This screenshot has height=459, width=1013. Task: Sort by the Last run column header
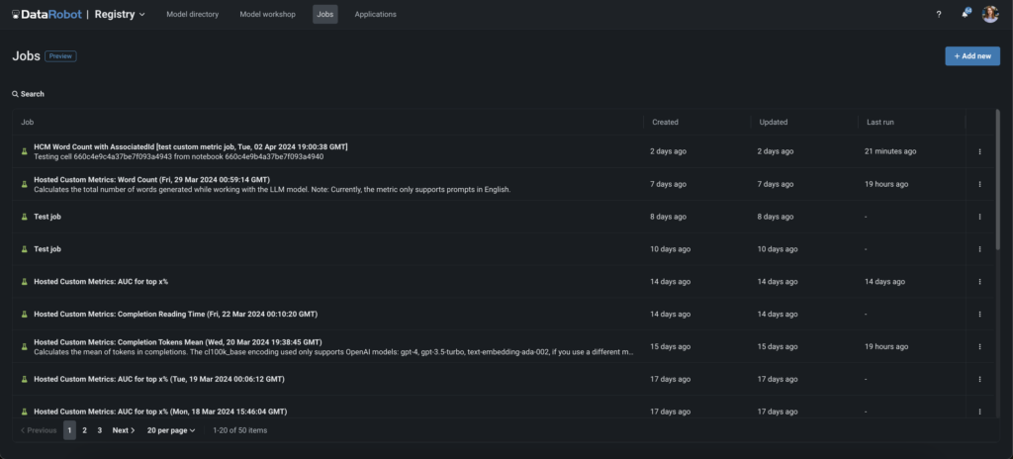click(879, 123)
